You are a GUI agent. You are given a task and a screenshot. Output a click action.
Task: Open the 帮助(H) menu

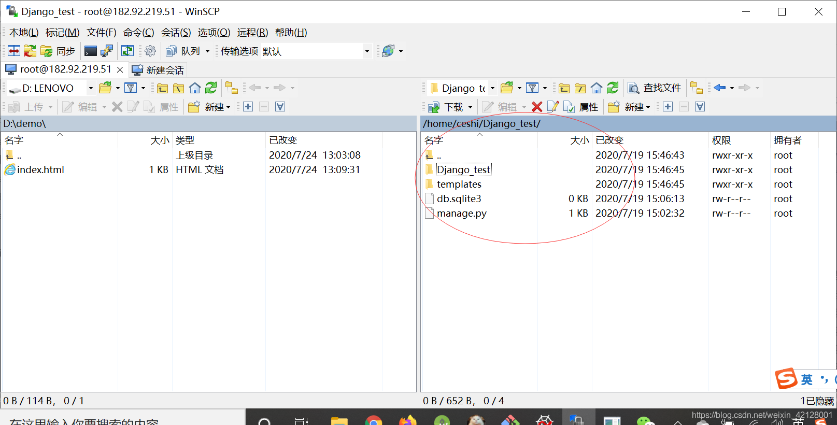pyautogui.click(x=291, y=33)
